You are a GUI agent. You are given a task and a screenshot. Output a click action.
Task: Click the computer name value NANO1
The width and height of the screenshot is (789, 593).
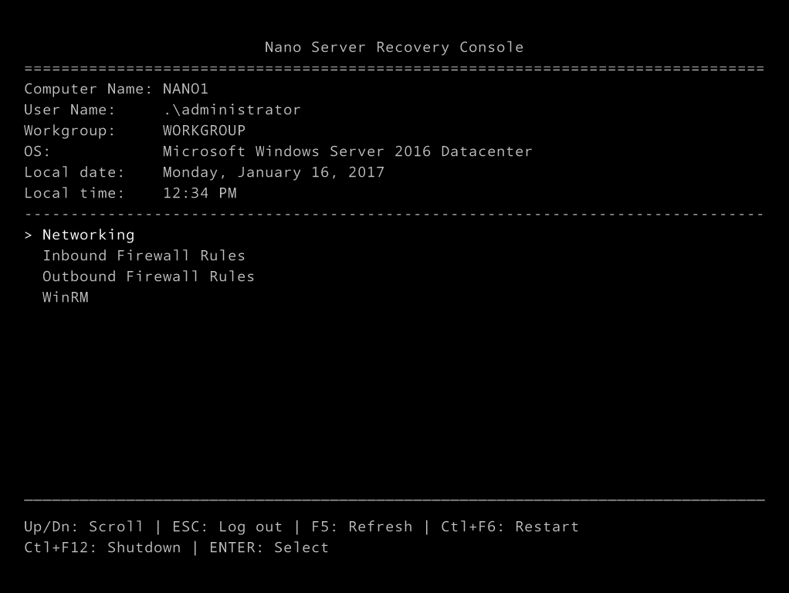pos(185,89)
